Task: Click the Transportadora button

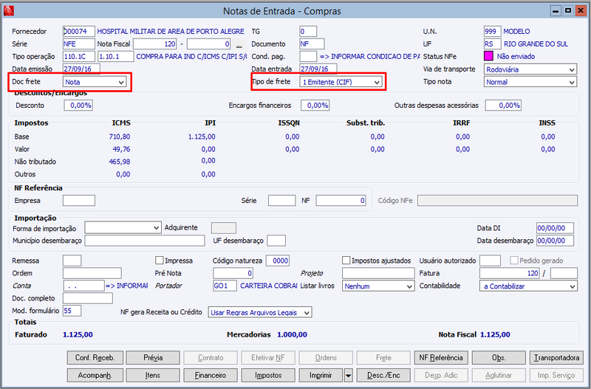Action: [x=556, y=358]
